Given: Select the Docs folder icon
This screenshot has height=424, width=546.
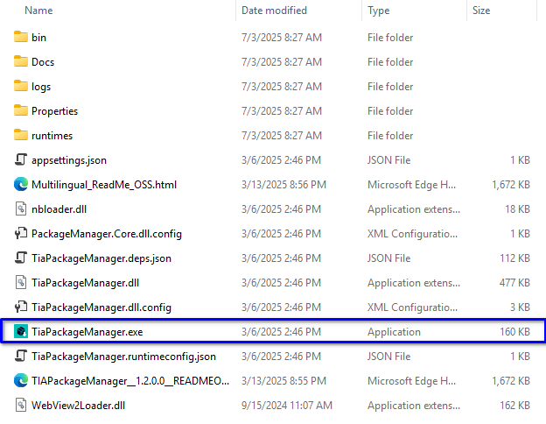Looking at the screenshot, I should [x=21, y=61].
